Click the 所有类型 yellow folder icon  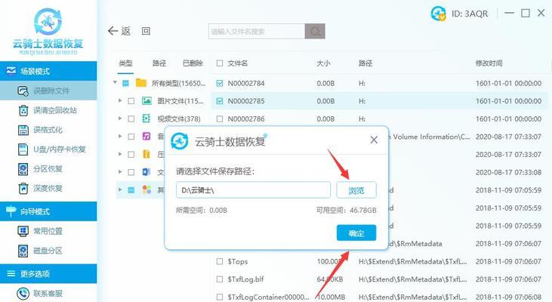coord(141,83)
